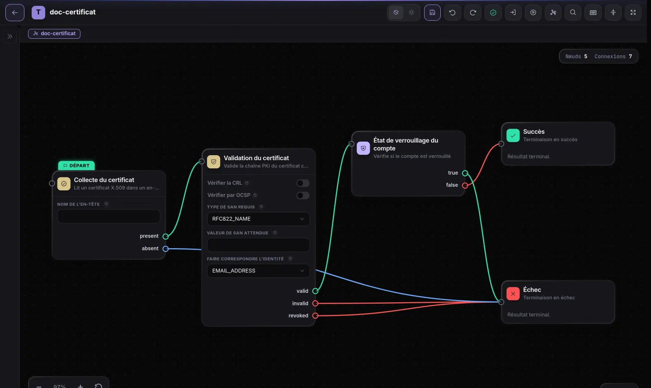Select 'Collecte du certificat' node title

[104, 180]
